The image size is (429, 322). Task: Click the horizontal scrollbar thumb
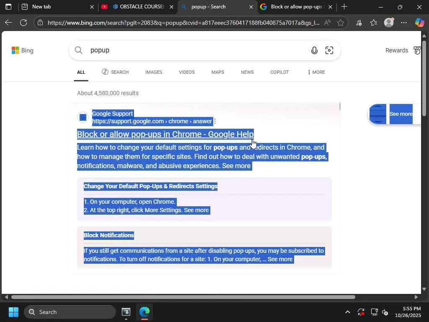[x=183, y=297]
